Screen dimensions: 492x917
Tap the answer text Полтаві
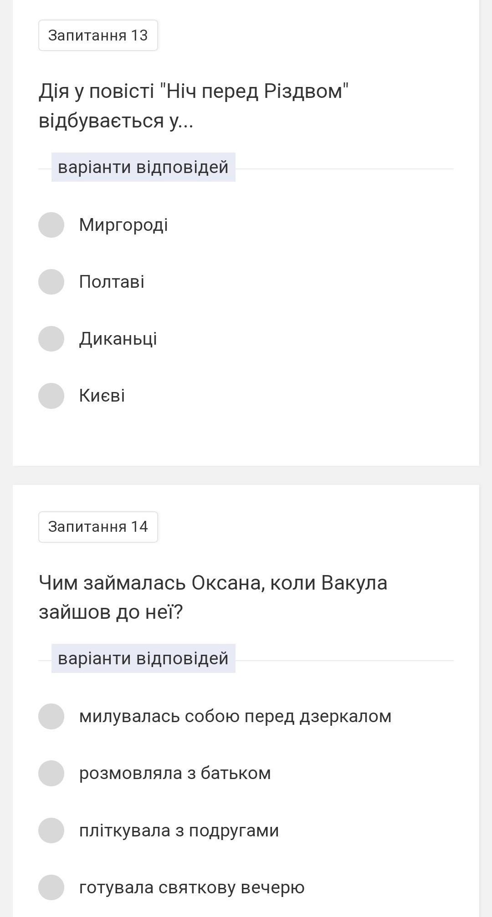point(112,282)
